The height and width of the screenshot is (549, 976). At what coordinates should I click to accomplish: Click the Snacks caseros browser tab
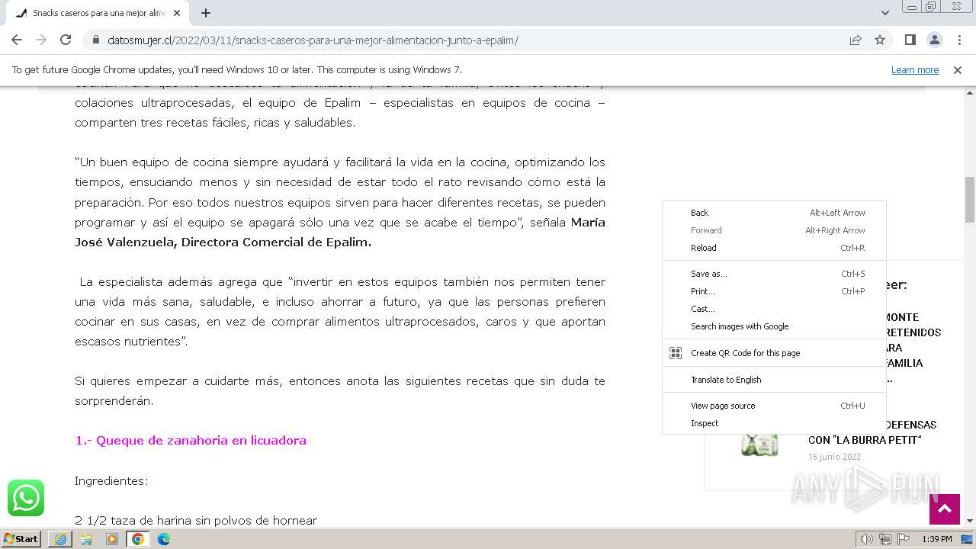point(99,13)
